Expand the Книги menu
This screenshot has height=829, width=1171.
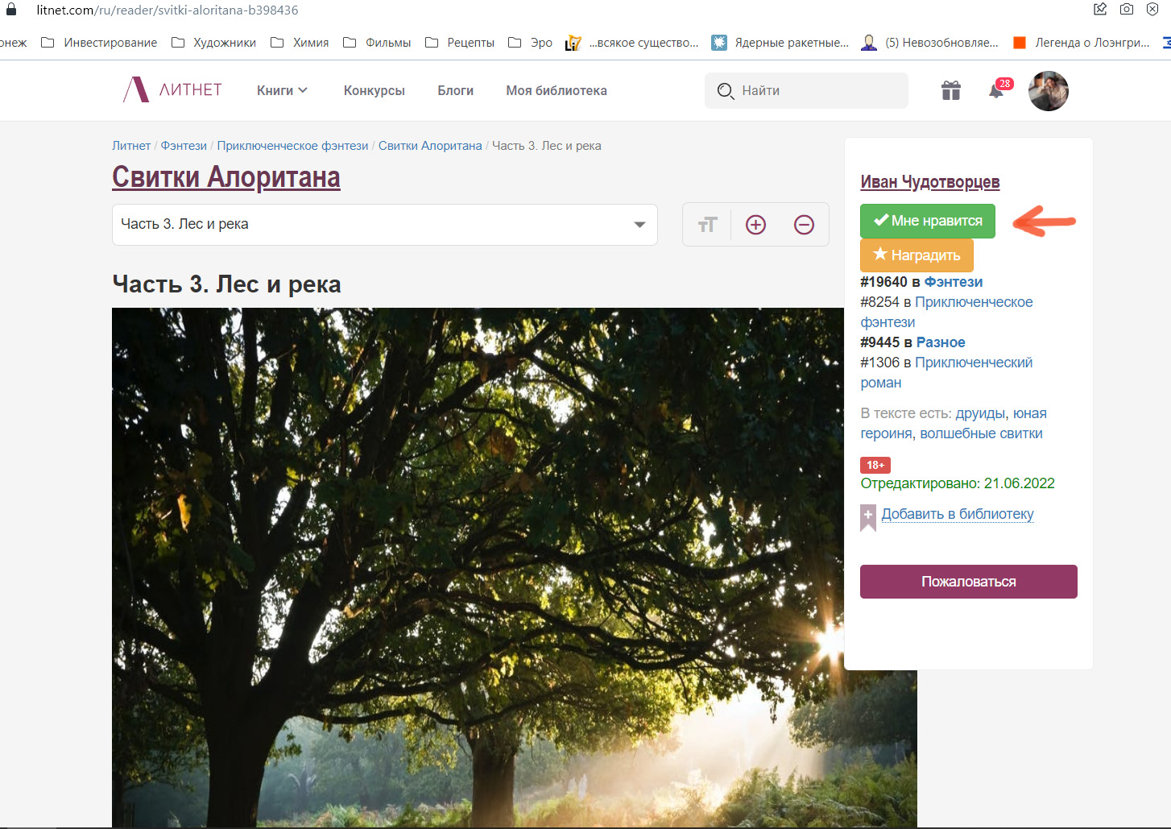point(282,91)
